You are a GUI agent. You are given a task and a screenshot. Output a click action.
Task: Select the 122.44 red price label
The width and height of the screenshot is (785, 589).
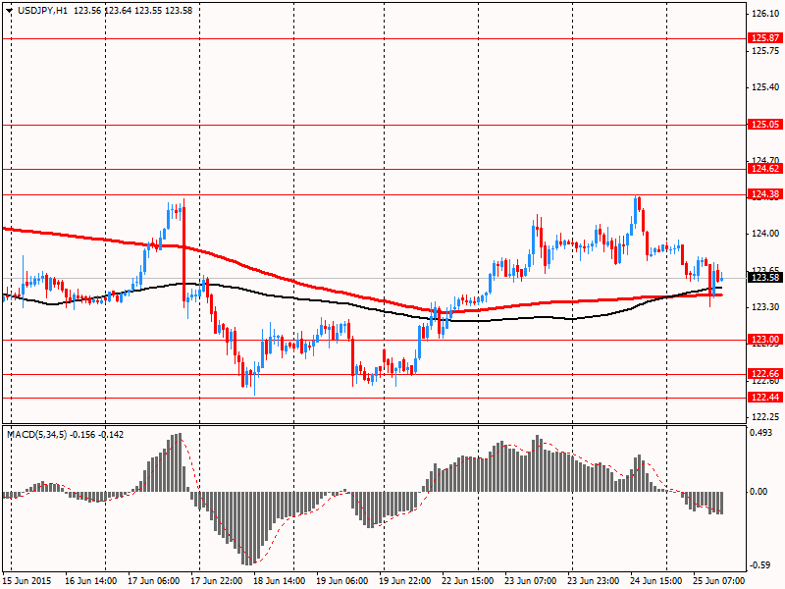(765, 398)
